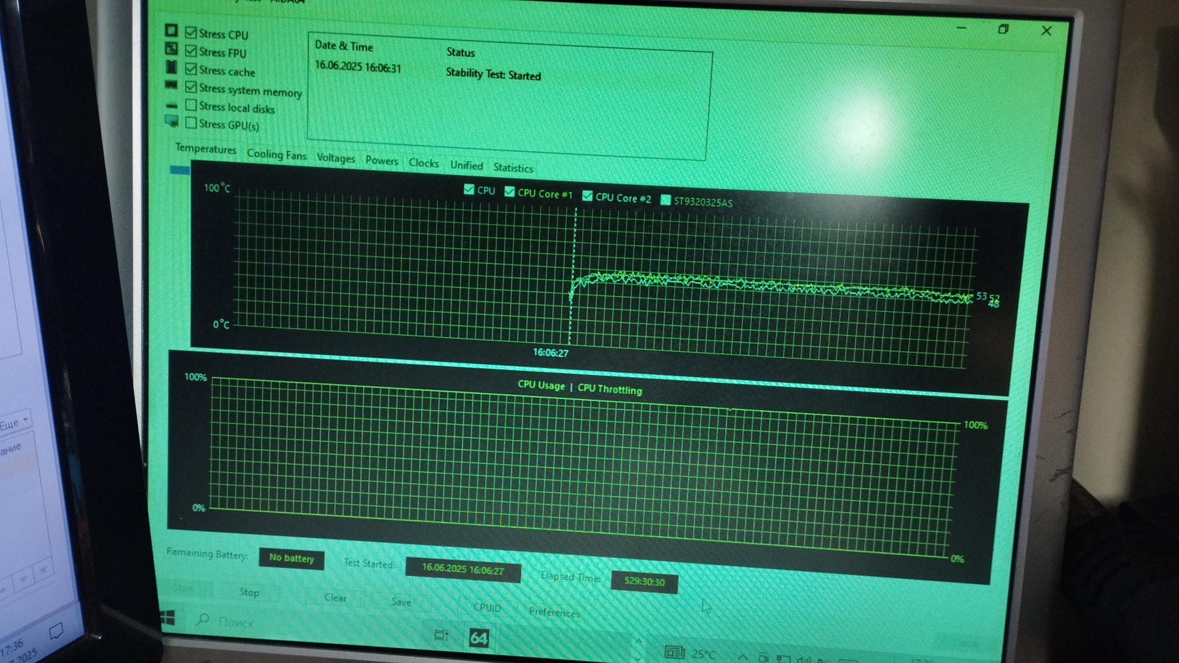The height and width of the screenshot is (663, 1179).
Task: Click the Stress GPU(s) monitor icon
Action: point(172,122)
